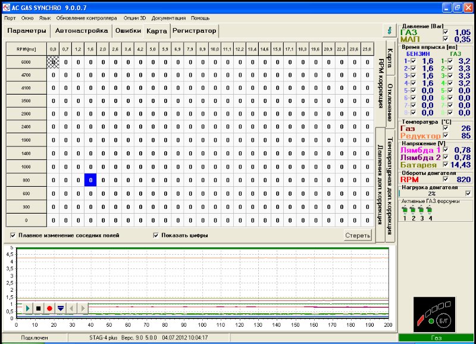The image size is (476, 344).
Task: Open the Порт menu
Action: [x=10, y=18]
